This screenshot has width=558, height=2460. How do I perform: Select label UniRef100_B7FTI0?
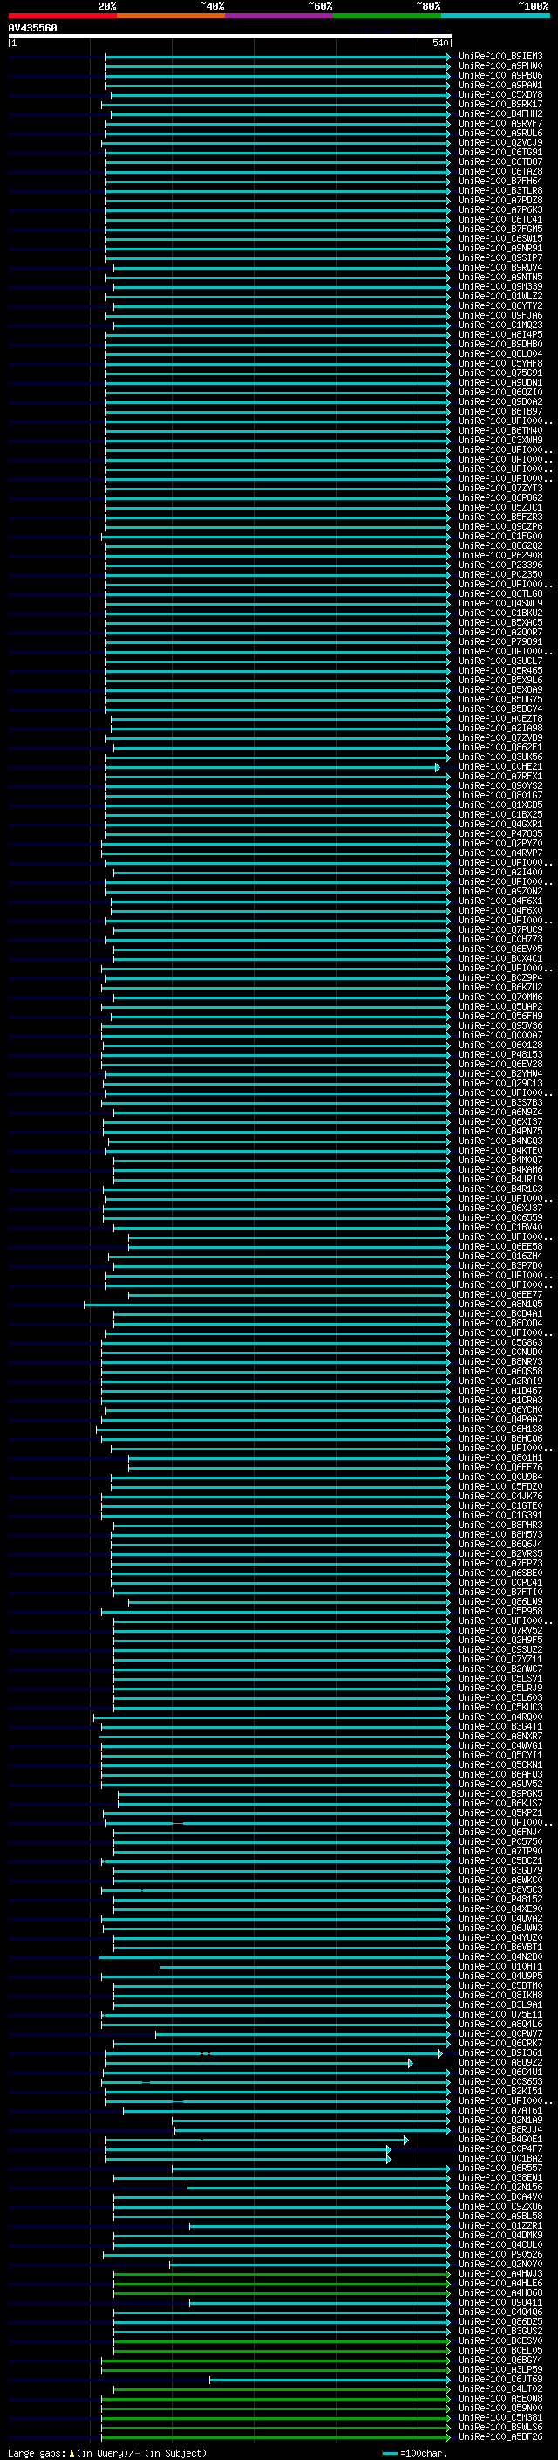pos(500,1592)
